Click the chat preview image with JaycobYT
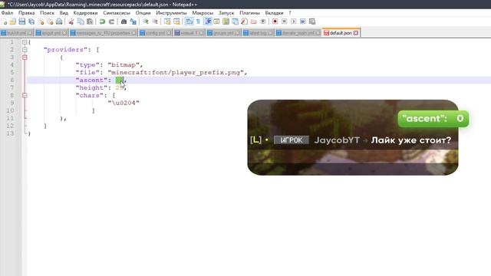Viewport: 491px width, 276px height. (353, 137)
